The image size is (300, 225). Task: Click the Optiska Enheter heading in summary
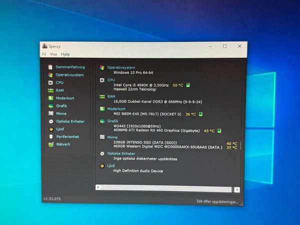(x=121, y=153)
